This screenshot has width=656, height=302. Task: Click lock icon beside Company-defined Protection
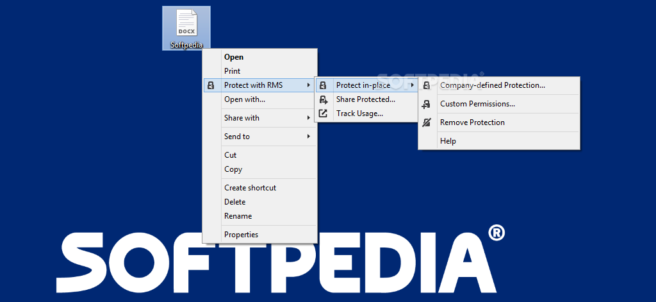click(426, 85)
